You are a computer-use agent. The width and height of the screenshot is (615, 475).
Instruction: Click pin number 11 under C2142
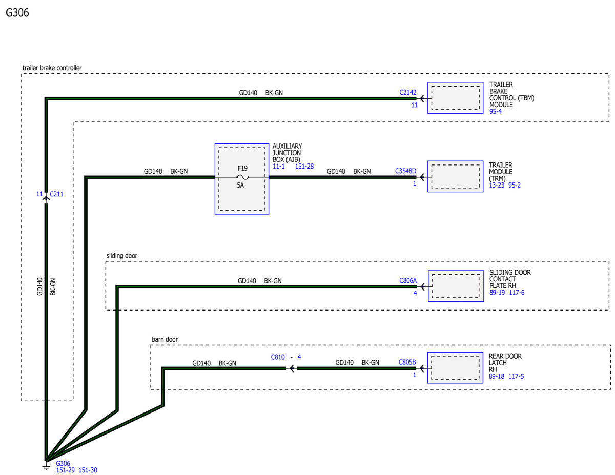point(415,105)
